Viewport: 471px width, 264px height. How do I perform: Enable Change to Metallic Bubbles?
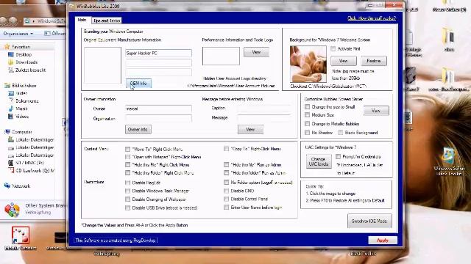tap(308, 123)
